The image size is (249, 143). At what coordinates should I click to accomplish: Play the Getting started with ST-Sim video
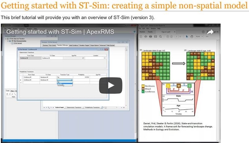pyautogui.click(x=111, y=85)
